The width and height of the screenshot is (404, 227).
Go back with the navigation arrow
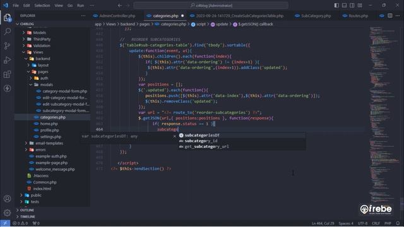coord(120,6)
